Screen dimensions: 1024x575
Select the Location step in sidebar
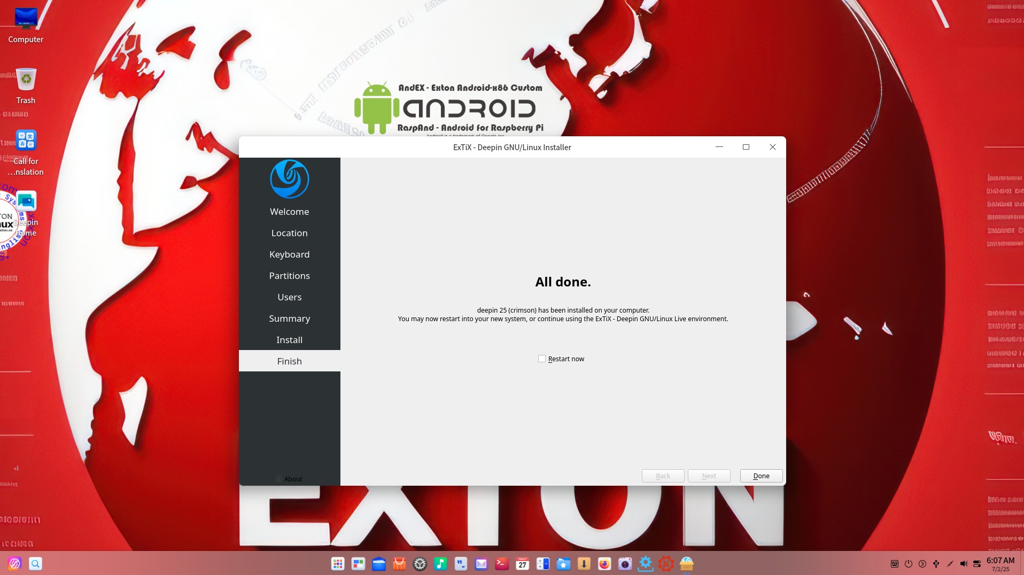(x=289, y=233)
